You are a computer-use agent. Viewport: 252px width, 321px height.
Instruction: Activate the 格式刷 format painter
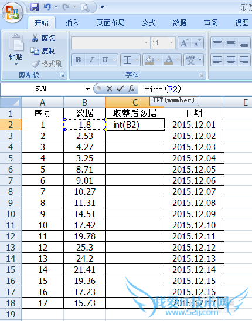click(x=47, y=63)
